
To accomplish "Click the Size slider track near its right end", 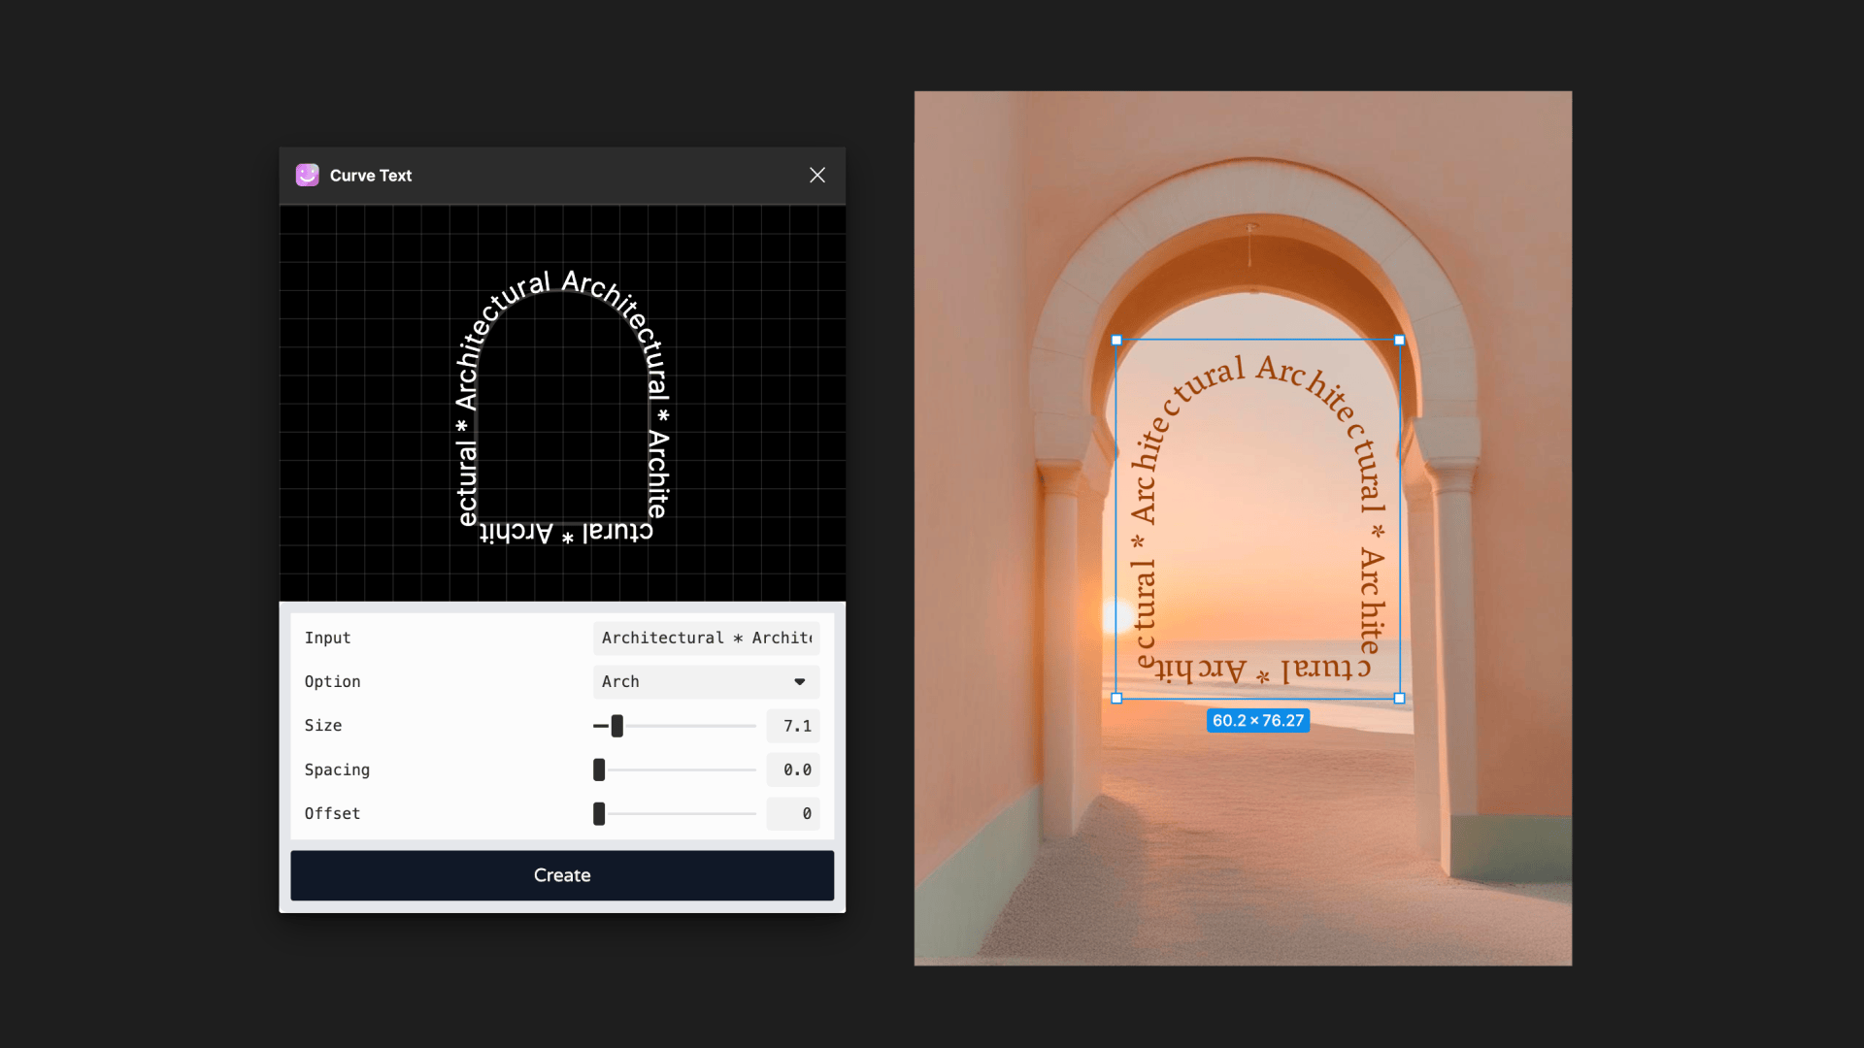I will point(743,726).
